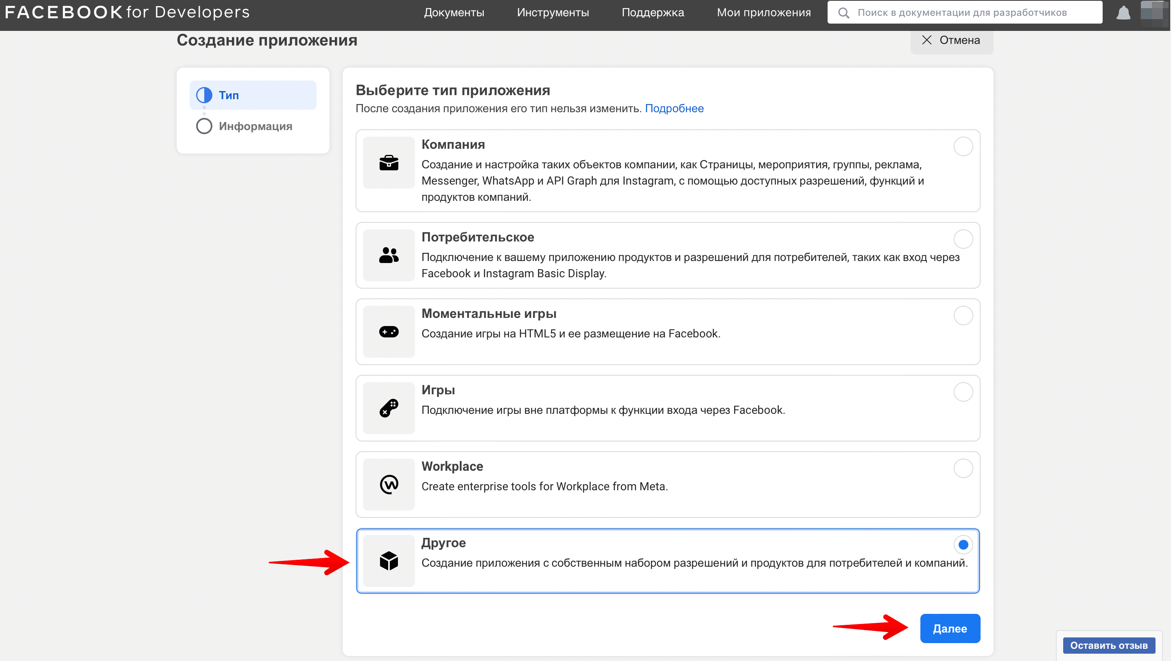The height and width of the screenshot is (661, 1171).
Task: Click the FACEBOOK for Developers logo
Action: point(127,12)
